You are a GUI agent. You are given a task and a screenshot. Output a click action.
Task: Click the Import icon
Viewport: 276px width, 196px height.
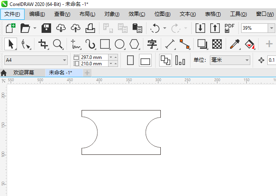pos(200,28)
